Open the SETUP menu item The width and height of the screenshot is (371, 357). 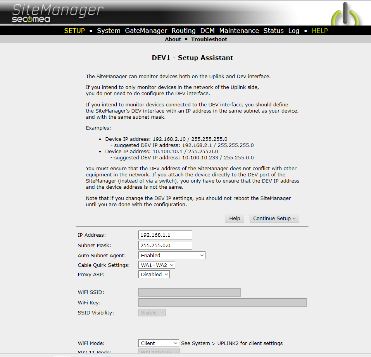[x=74, y=31]
